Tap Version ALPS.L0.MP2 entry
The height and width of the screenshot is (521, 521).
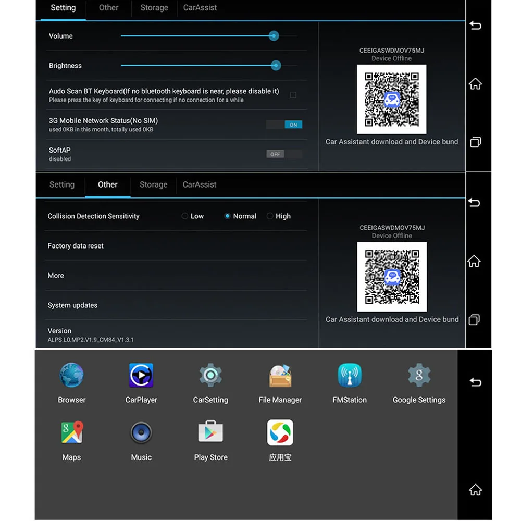176,334
